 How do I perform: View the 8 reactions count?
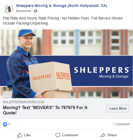pos(9,124)
